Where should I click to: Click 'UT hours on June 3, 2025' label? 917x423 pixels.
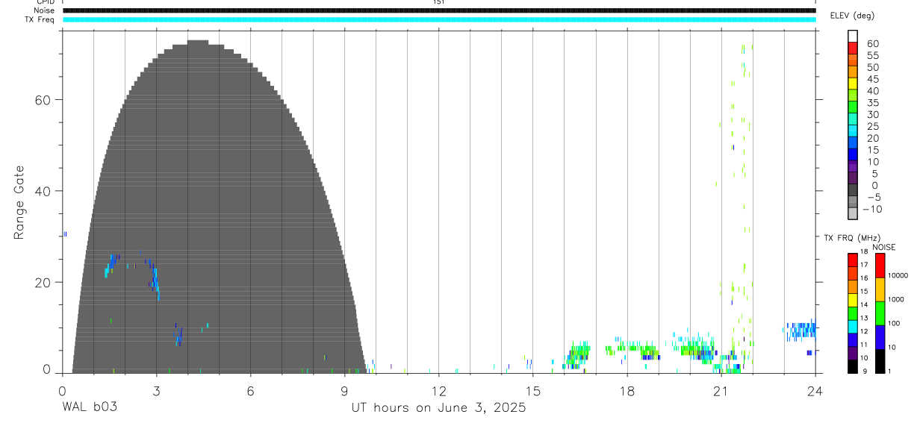pos(439,408)
